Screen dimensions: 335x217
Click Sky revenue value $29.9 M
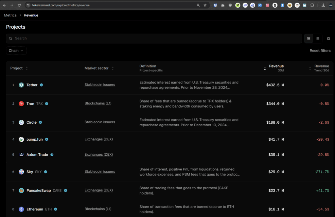[276, 172]
